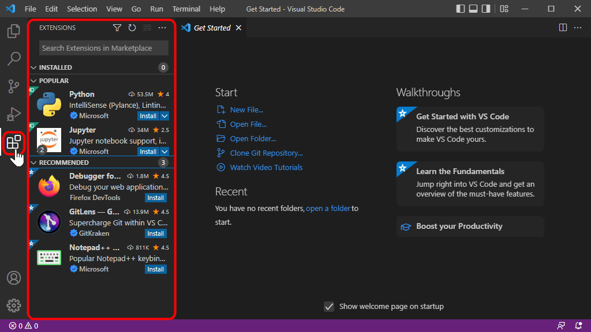
Task: Install Debugger for Firefox extension
Action: tap(156, 198)
